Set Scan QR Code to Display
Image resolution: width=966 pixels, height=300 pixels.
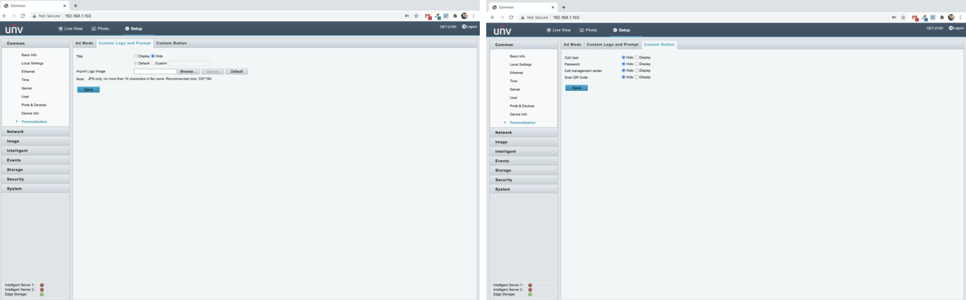point(637,77)
